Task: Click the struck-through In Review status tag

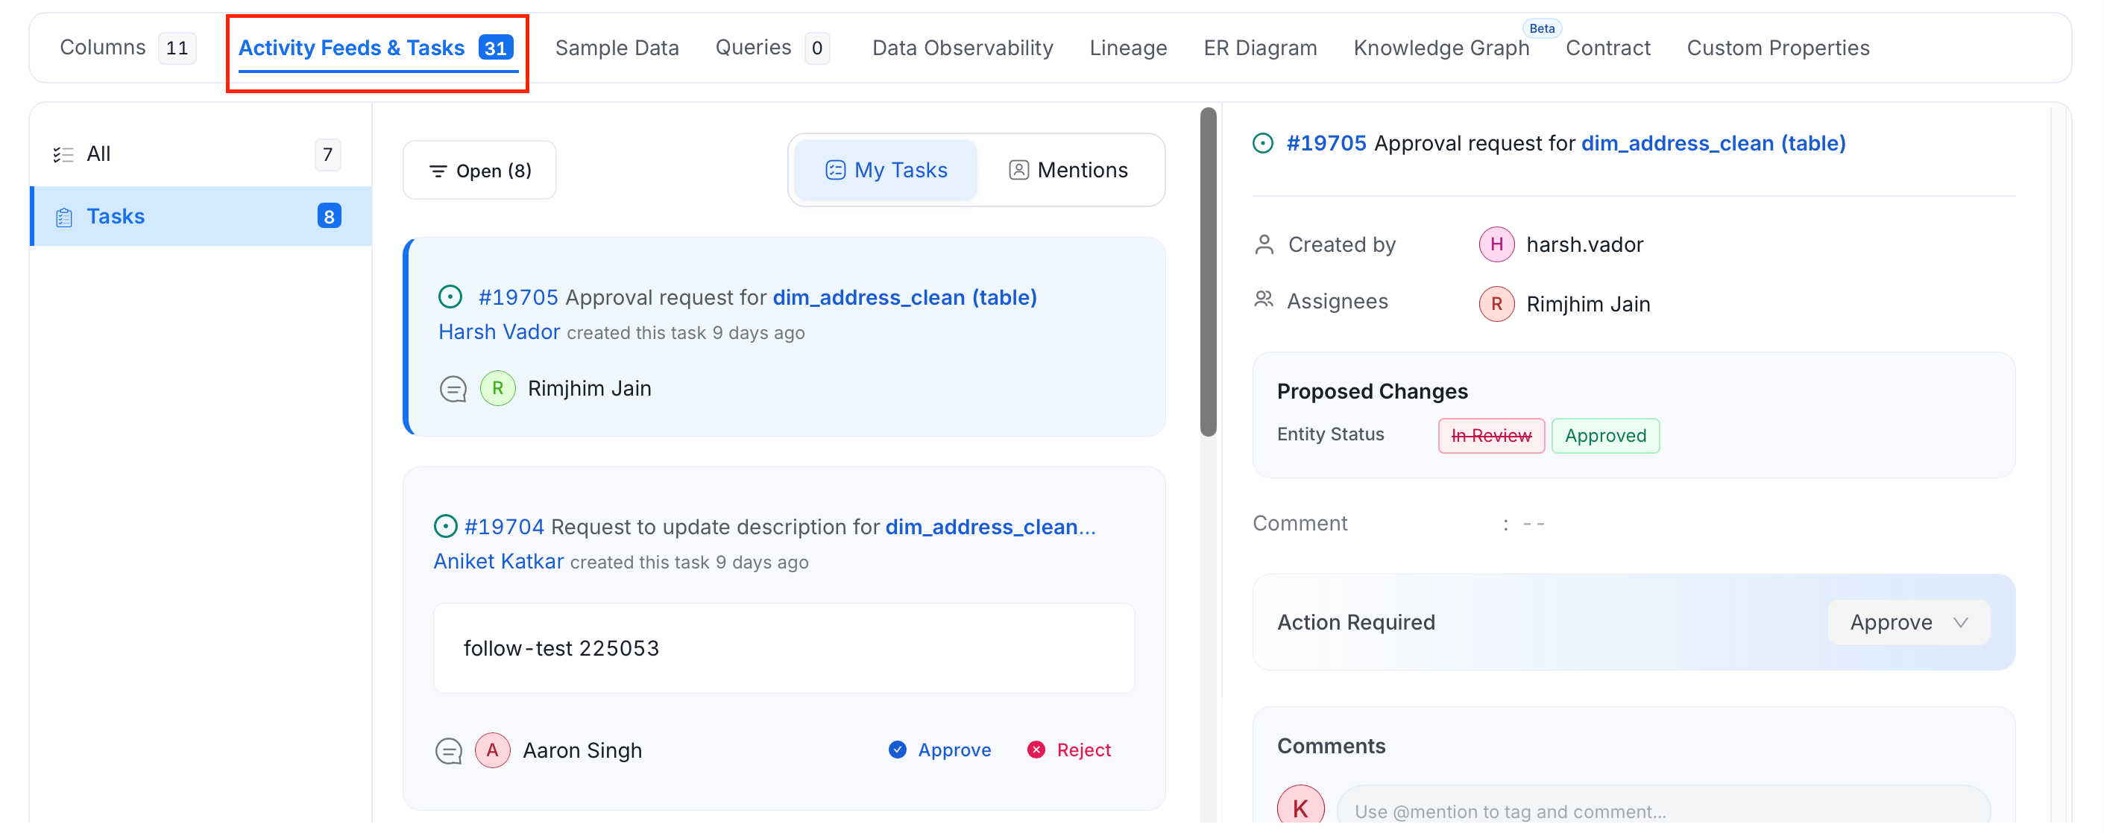Action: [1490, 436]
